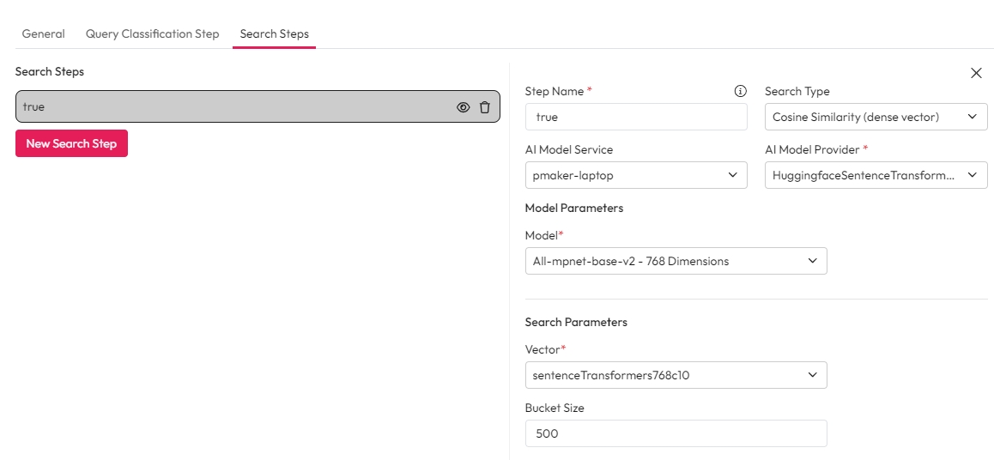994x460 pixels.
Task: Click the Search Parameters section heading
Action: (576, 322)
